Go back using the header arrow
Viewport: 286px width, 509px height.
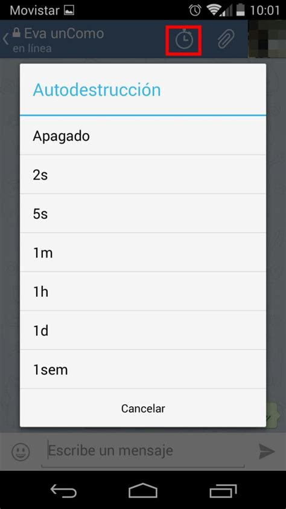(5, 39)
